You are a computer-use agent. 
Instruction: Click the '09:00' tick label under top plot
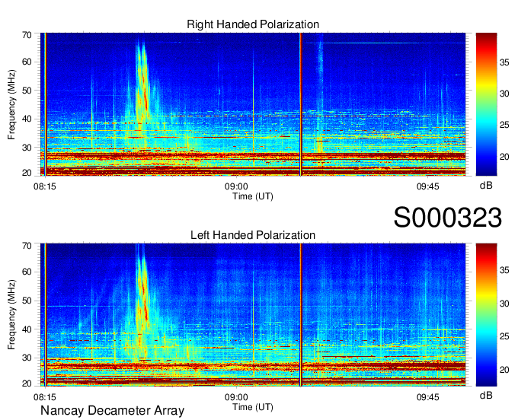[x=236, y=186]
